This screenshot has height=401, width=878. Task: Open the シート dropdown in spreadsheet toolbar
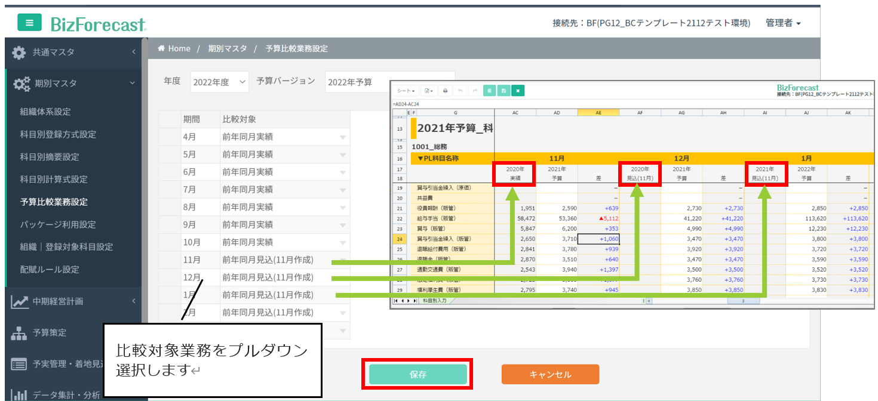click(x=406, y=91)
